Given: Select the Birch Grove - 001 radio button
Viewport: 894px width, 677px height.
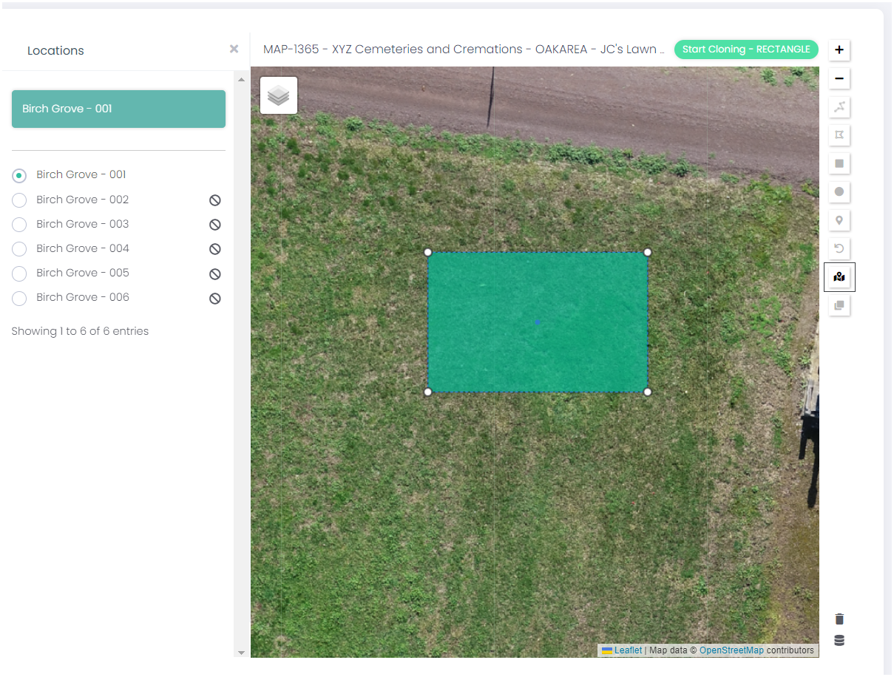Looking at the screenshot, I should point(19,175).
